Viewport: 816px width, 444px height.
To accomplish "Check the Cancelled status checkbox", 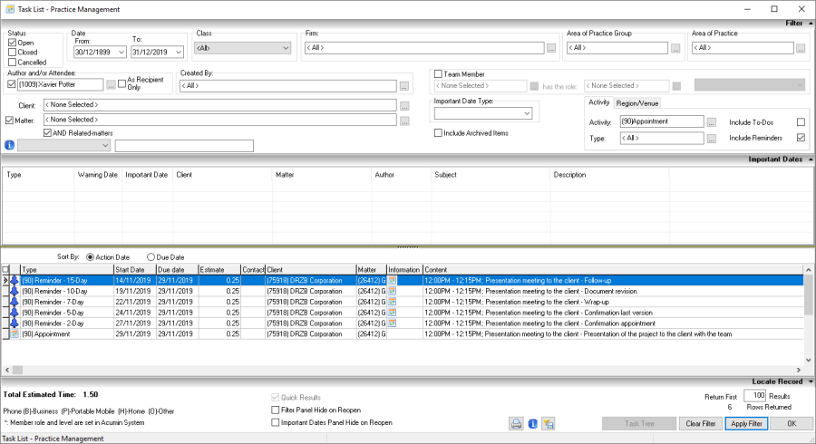I will [13, 62].
